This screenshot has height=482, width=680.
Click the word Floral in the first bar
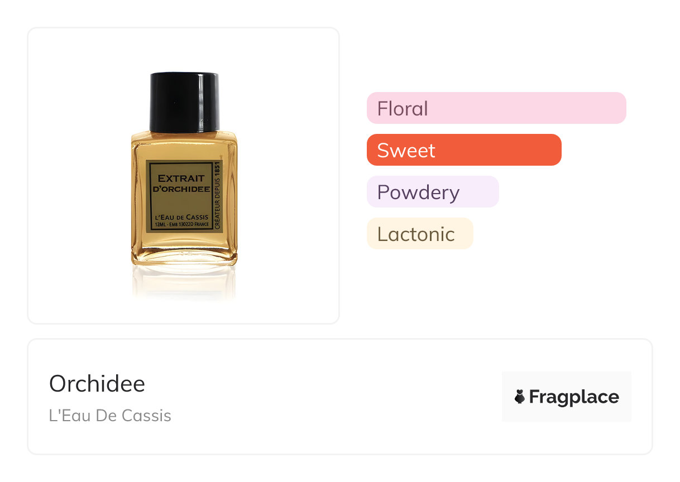pyautogui.click(x=403, y=108)
